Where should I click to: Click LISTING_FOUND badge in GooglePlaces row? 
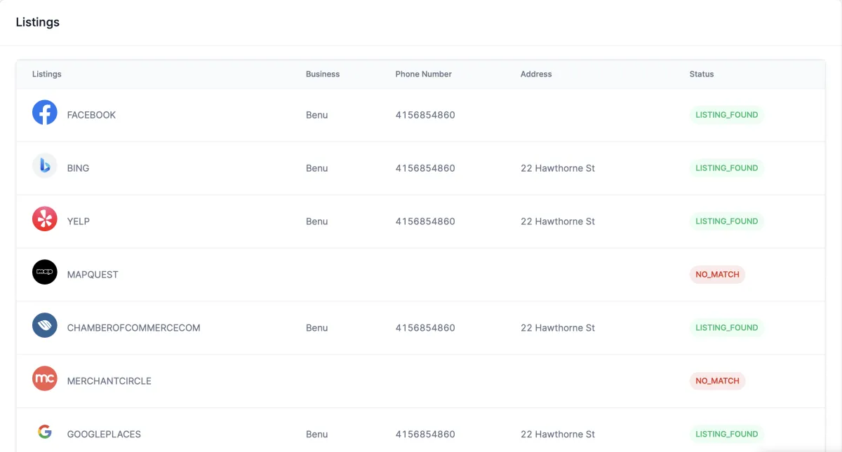726,434
